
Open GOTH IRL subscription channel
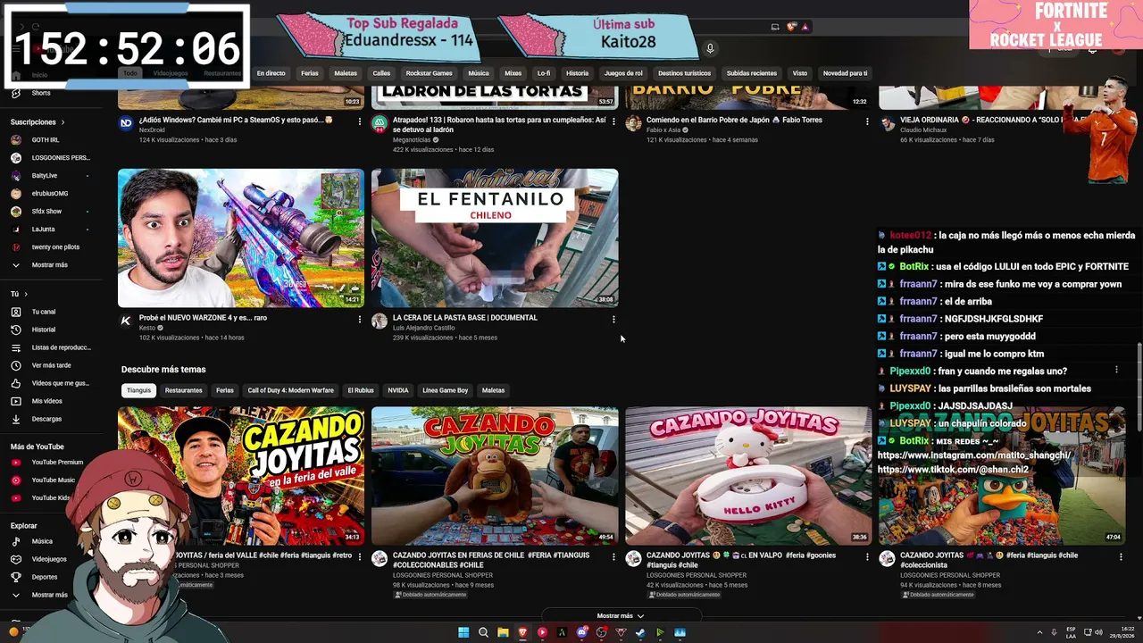coord(44,140)
